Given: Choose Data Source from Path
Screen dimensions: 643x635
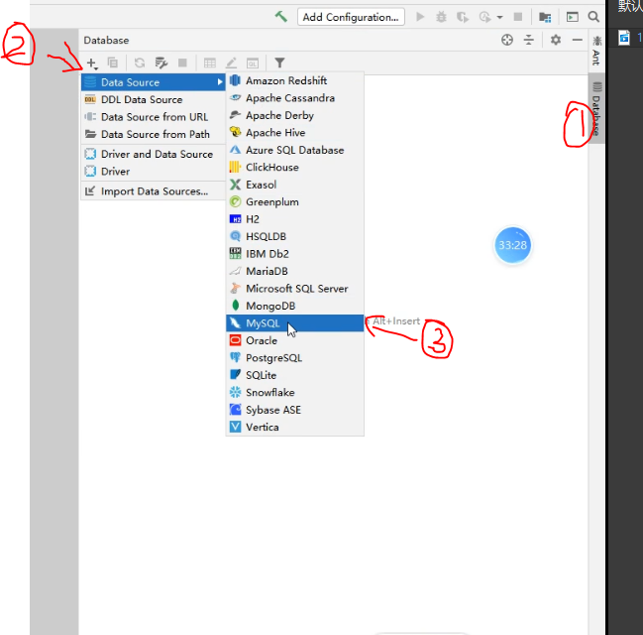Looking at the screenshot, I should 154,134.
